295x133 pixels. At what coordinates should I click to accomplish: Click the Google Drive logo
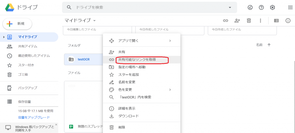pos(10,7)
